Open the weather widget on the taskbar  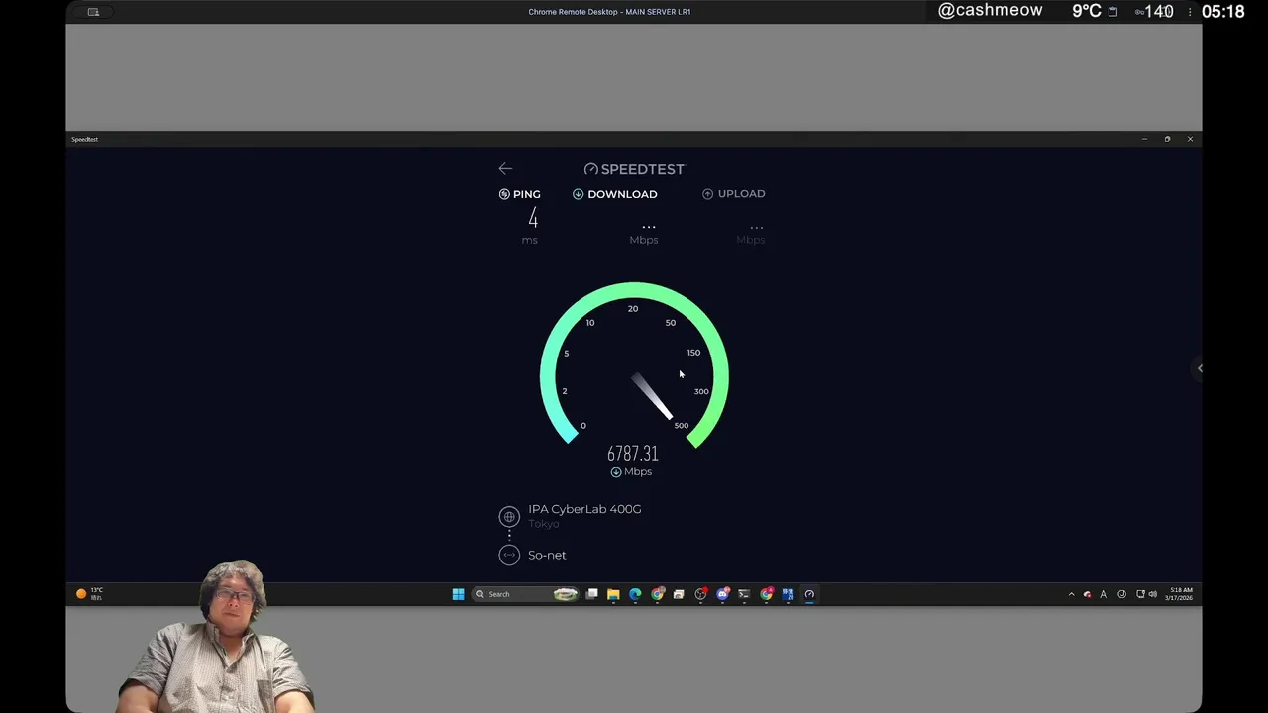pos(89,594)
